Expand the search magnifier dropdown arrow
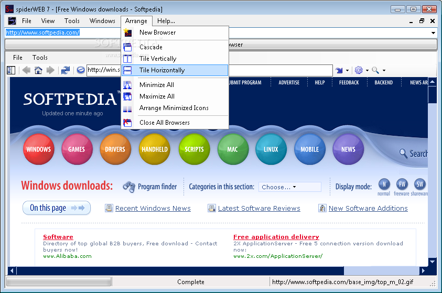 click(384, 70)
